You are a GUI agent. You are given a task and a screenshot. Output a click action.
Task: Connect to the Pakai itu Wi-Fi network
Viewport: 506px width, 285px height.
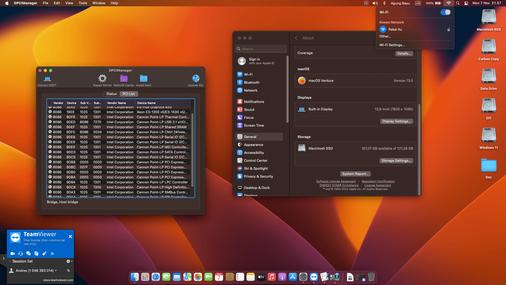tap(415, 30)
